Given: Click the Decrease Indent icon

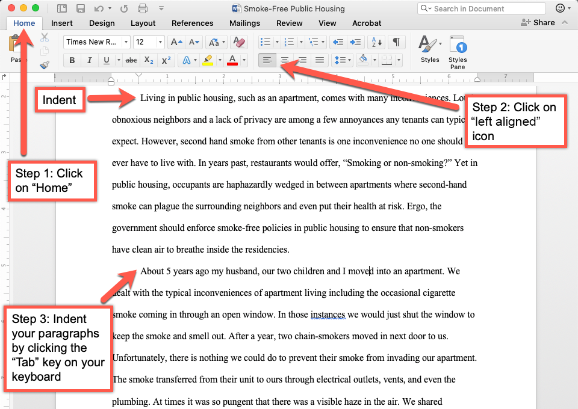Looking at the screenshot, I should [338, 42].
